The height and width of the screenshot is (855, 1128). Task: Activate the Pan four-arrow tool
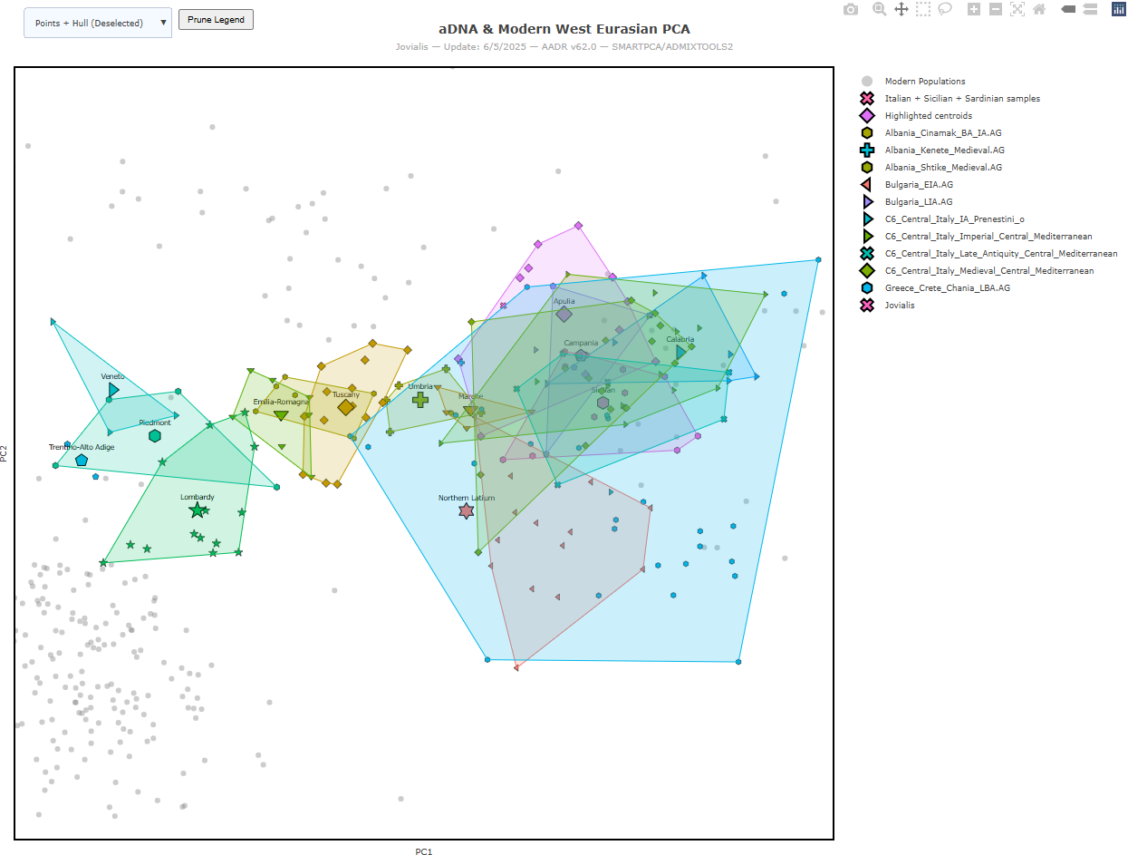pyautogui.click(x=901, y=9)
